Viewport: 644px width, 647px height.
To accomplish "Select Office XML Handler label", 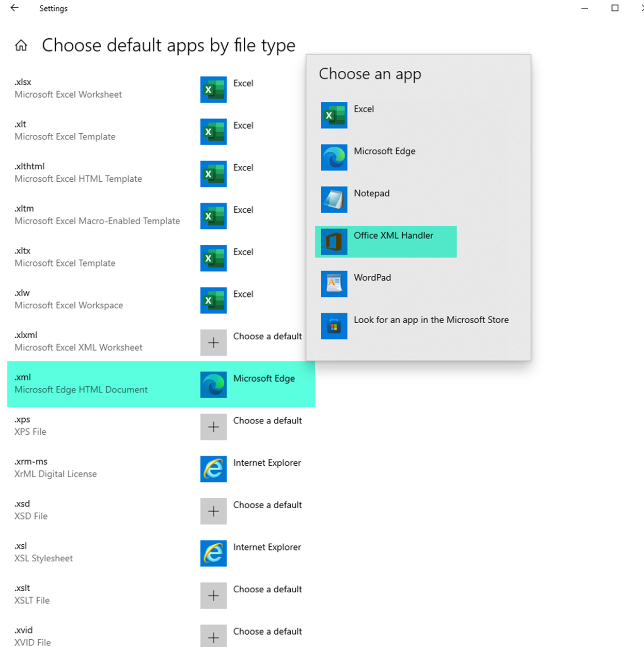I will [x=394, y=235].
